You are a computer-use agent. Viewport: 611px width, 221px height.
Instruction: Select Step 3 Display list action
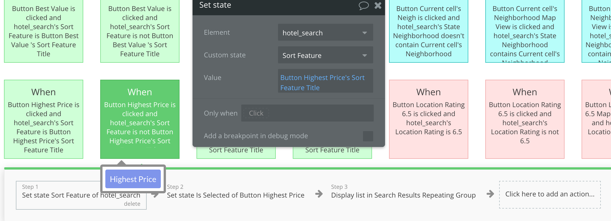point(403,195)
